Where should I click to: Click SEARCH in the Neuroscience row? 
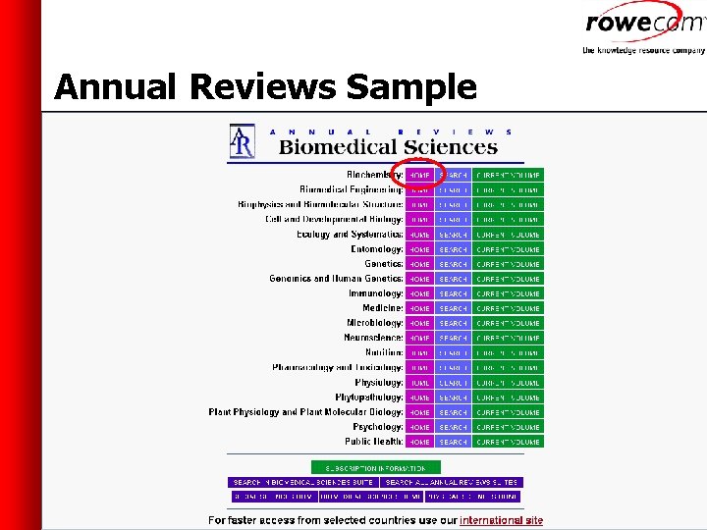click(x=453, y=338)
